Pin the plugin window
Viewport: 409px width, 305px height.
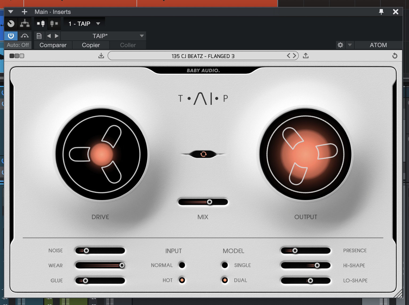381,12
